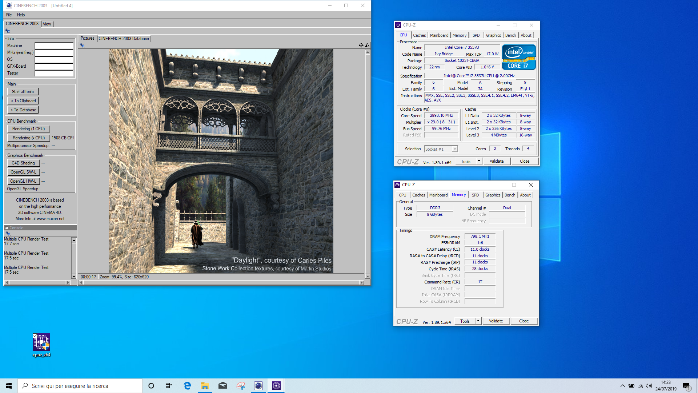Click the rendered Daylight scene image
The width and height of the screenshot is (698, 393).
pyautogui.click(x=221, y=161)
